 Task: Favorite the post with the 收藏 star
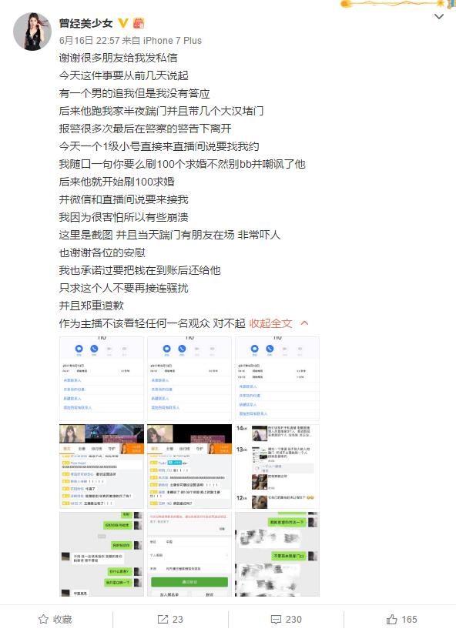coord(55,620)
